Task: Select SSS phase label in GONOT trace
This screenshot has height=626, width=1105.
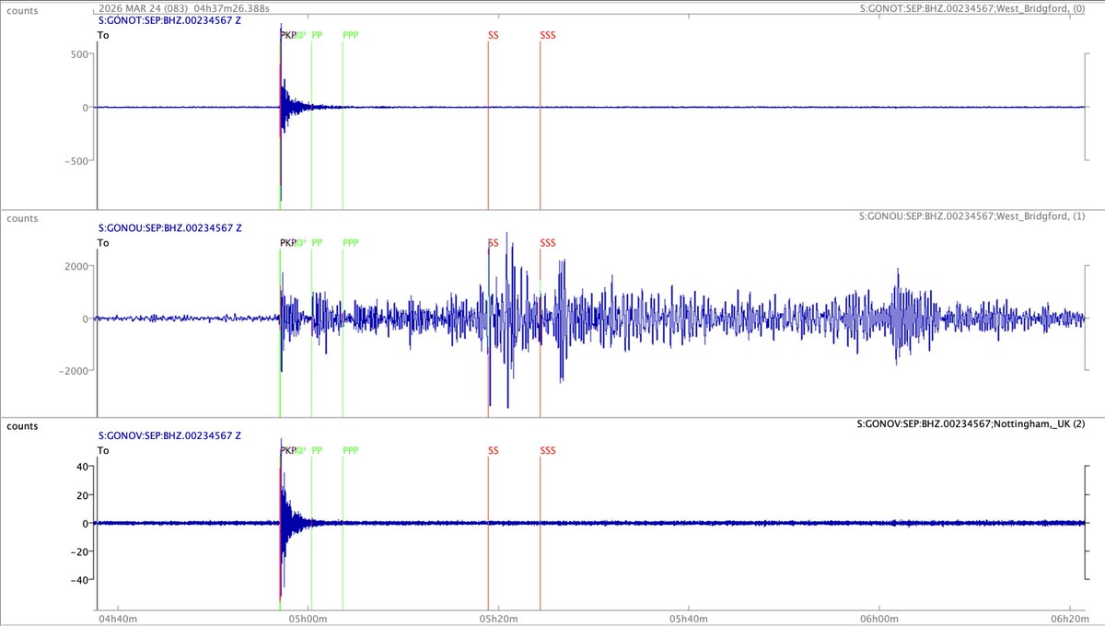Action: [x=549, y=35]
